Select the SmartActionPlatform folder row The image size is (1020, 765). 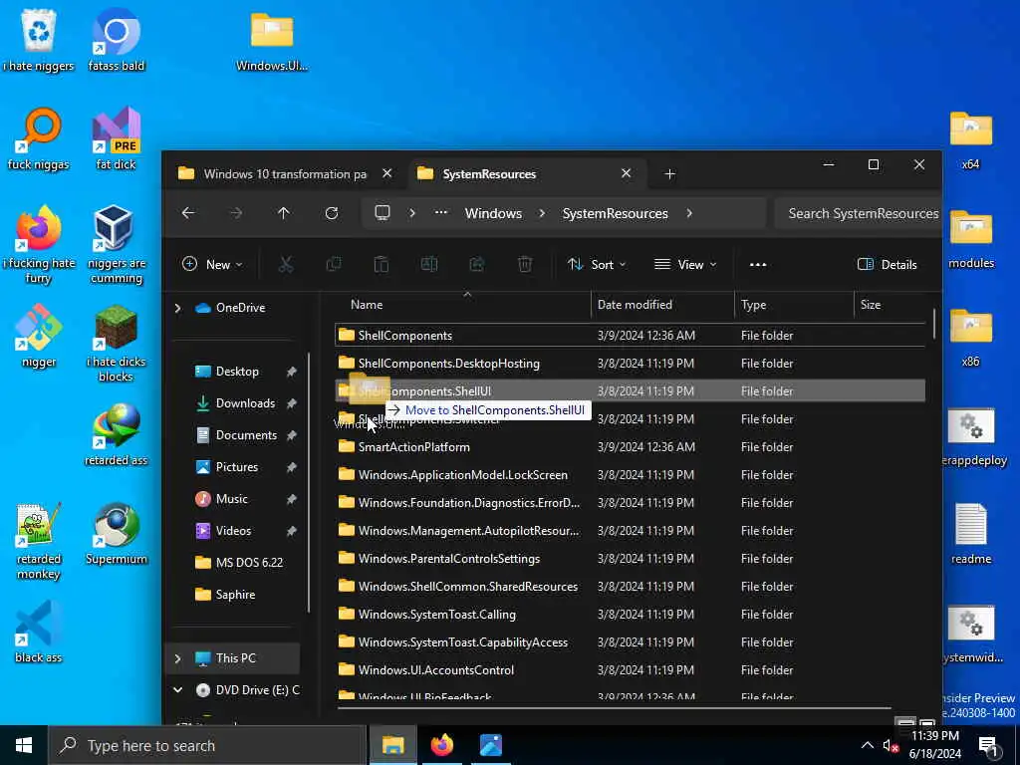coord(630,447)
